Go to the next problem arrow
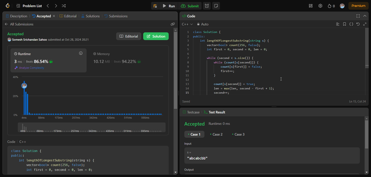371x177 pixels. (56, 6)
